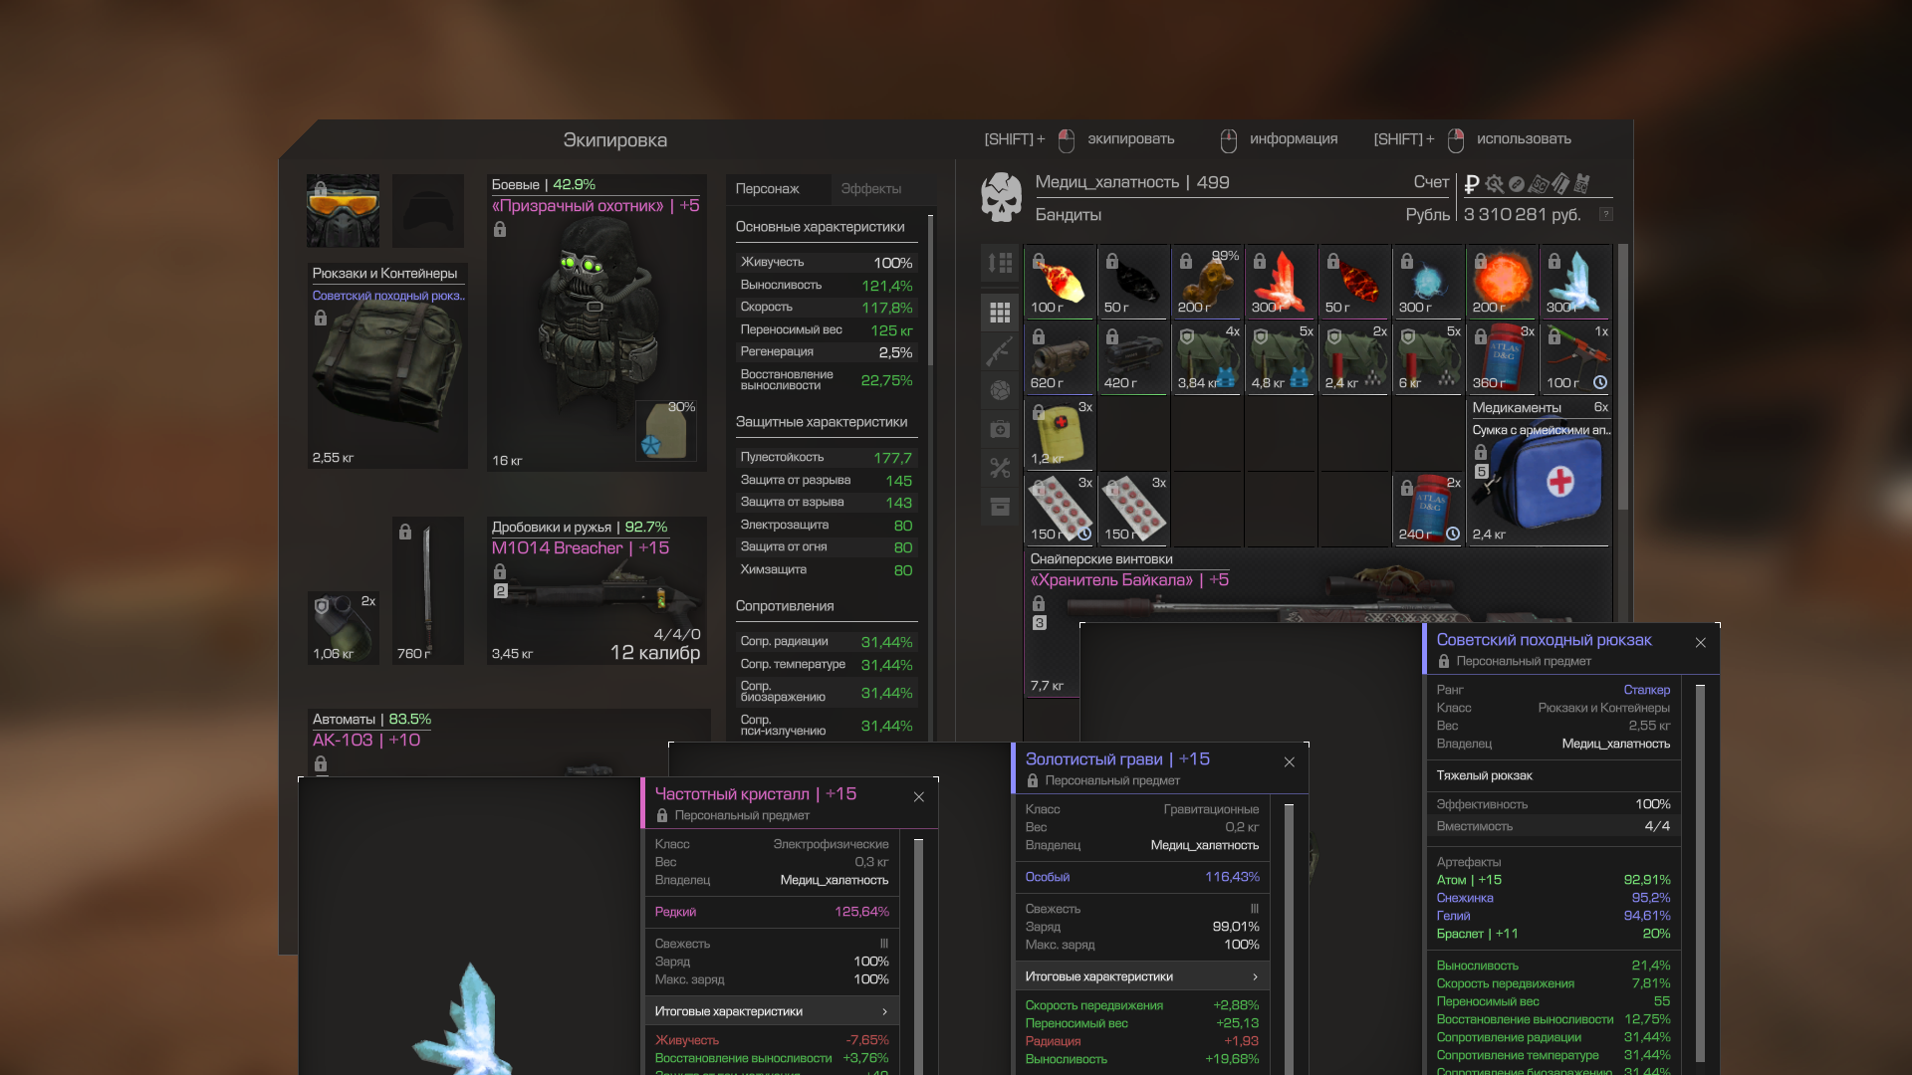Select the blue glowing orb artifact
The width and height of the screenshot is (1912, 1075).
pos(1428,282)
